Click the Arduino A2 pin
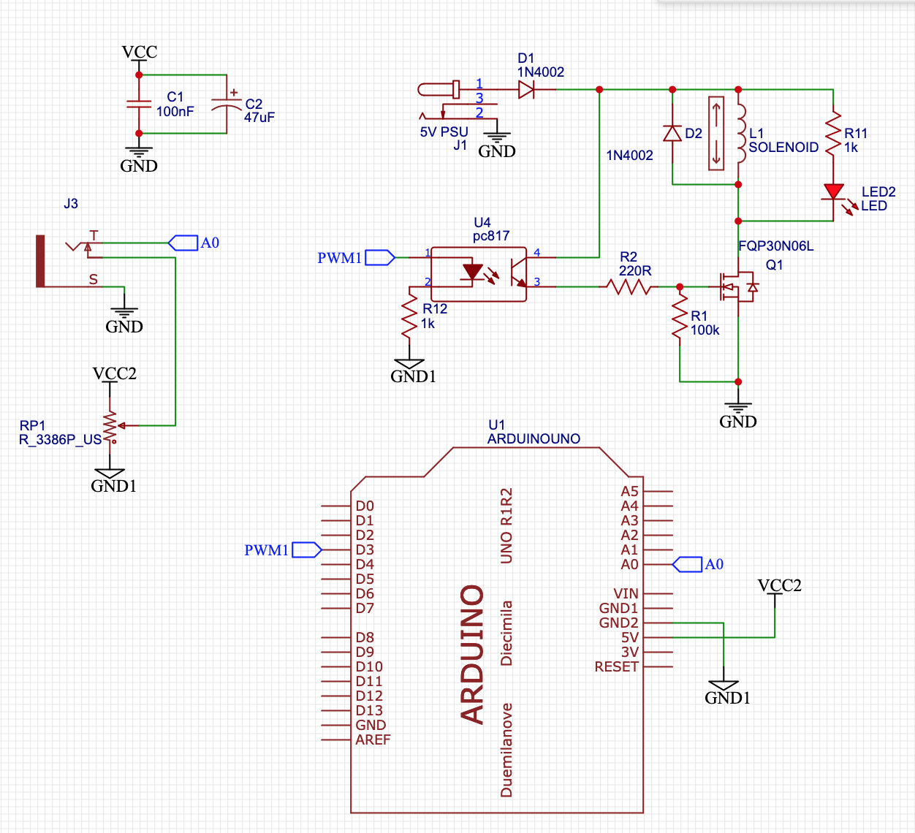 pos(658,535)
